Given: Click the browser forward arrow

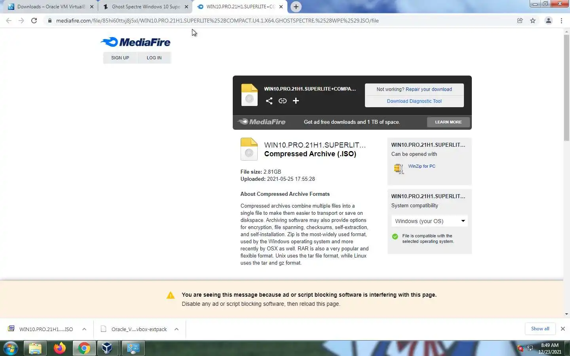Looking at the screenshot, I should pyautogui.click(x=21, y=21).
